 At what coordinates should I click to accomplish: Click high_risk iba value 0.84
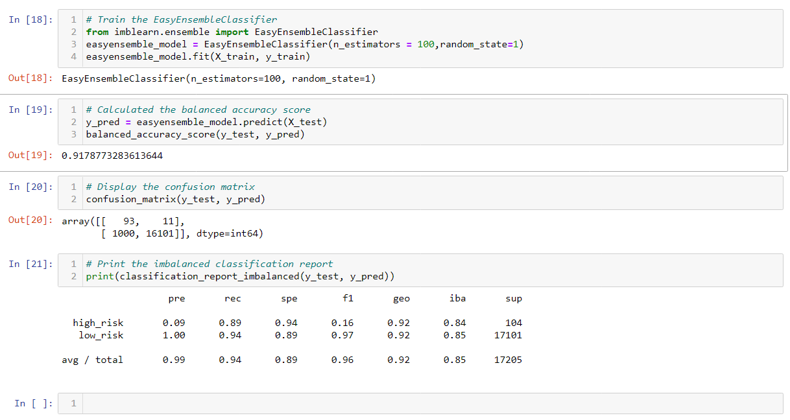pyautogui.click(x=455, y=323)
